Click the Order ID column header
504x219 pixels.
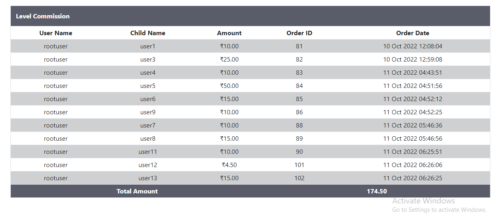[x=299, y=33]
